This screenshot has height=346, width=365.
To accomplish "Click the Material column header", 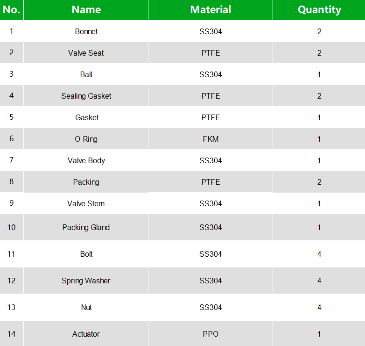I will tap(211, 10).
